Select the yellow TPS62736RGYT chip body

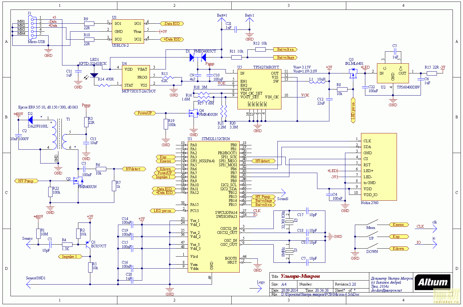click(x=259, y=89)
